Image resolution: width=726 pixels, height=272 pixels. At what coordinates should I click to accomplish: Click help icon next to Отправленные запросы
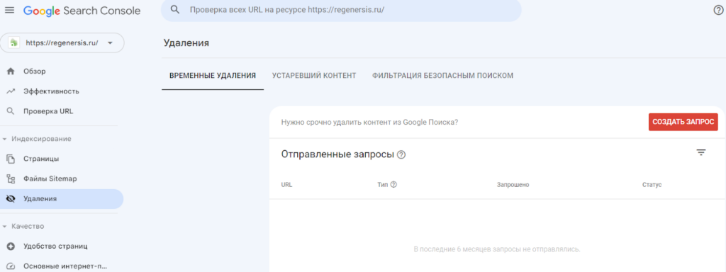(x=401, y=154)
